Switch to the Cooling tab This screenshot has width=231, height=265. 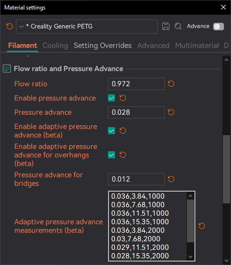coord(55,46)
